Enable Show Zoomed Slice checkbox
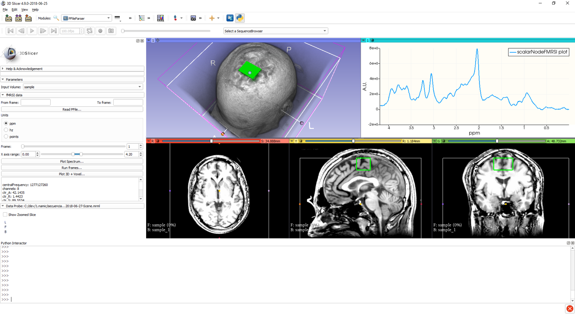The width and height of the screenshot is (575, 314). (x=5, y=215)
